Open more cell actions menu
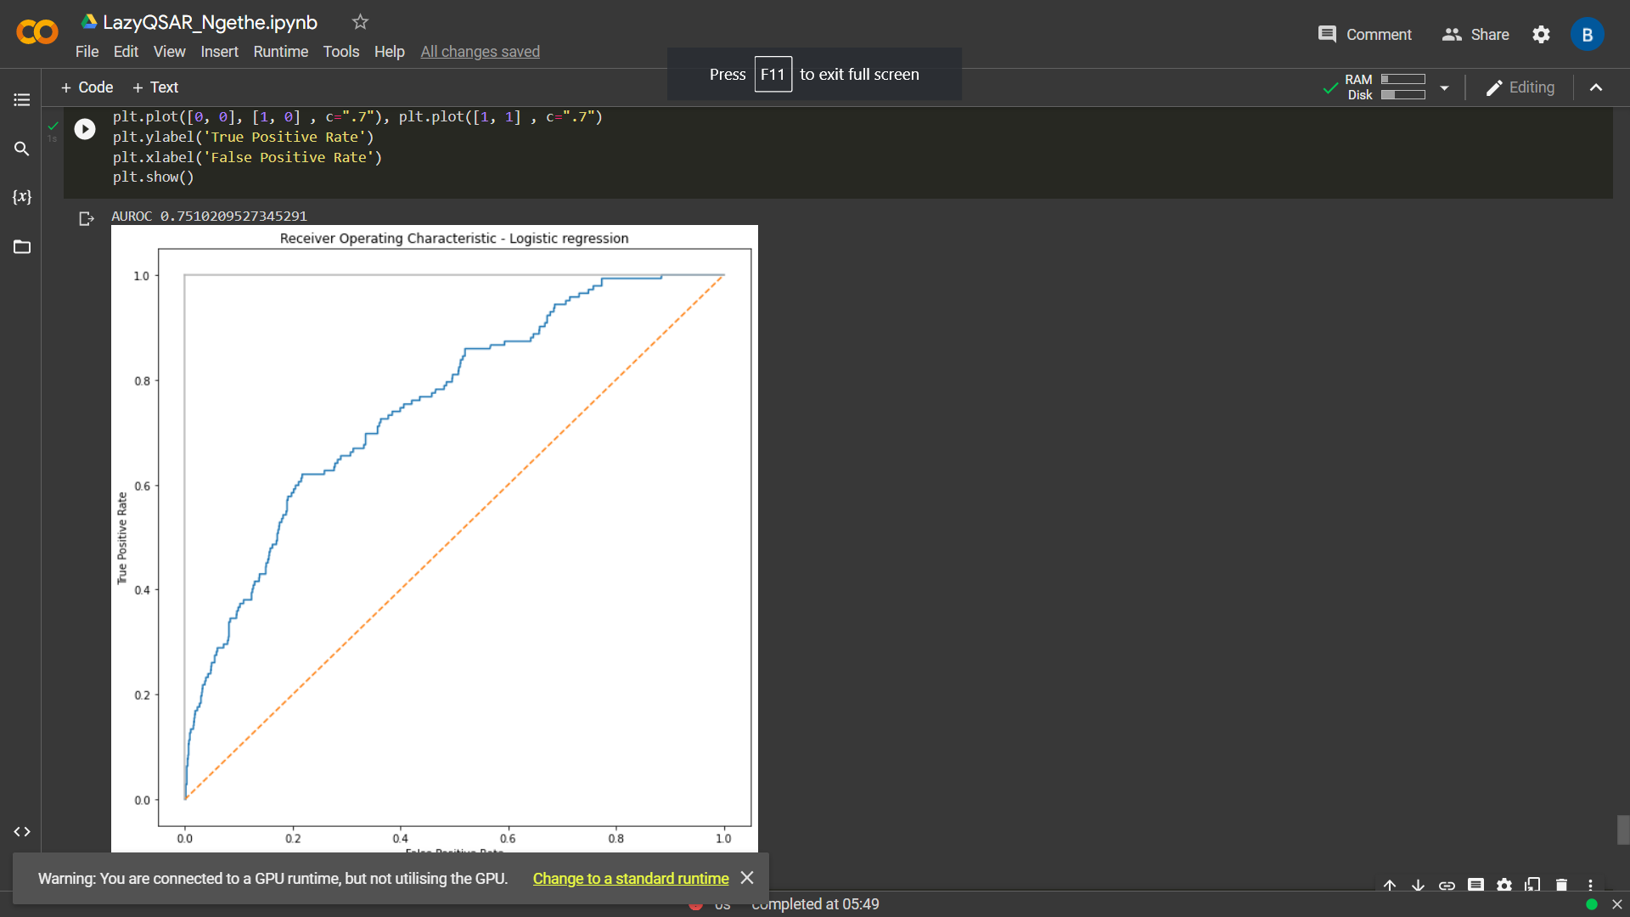Image resolution: width=1630 pixels, height=917 pixels. click(x=1590, y=885)
